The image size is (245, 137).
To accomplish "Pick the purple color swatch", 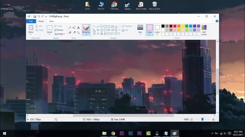I will (199, 26).
